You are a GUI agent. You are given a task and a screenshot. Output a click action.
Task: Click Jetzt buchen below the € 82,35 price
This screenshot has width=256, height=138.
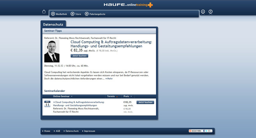[x=79, y=56]
